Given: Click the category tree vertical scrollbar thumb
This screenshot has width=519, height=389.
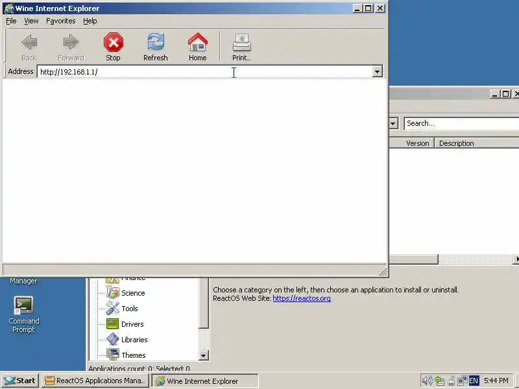Looking at the screenshot, I should click(203, 303).
